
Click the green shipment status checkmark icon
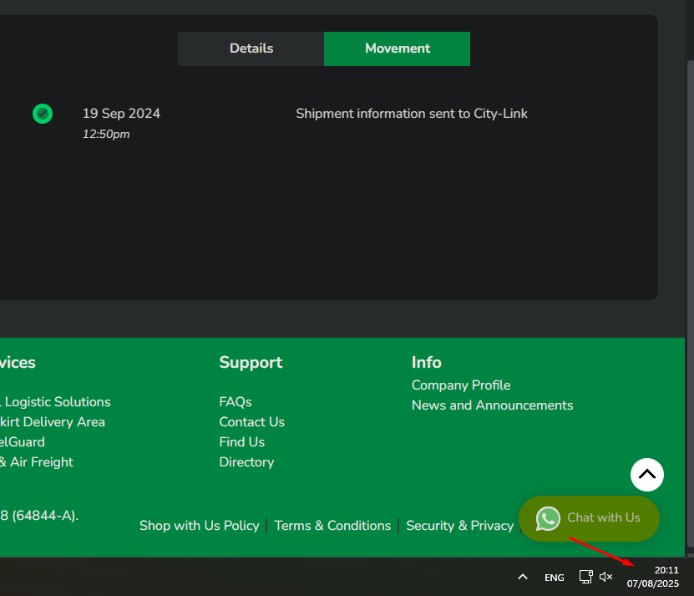[x=43, y=114]
